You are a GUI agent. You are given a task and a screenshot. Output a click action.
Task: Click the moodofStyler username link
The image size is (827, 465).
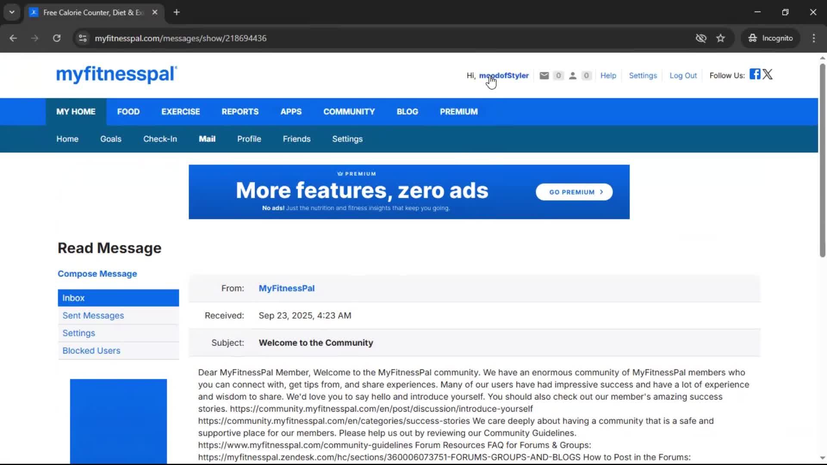(504, 76)
